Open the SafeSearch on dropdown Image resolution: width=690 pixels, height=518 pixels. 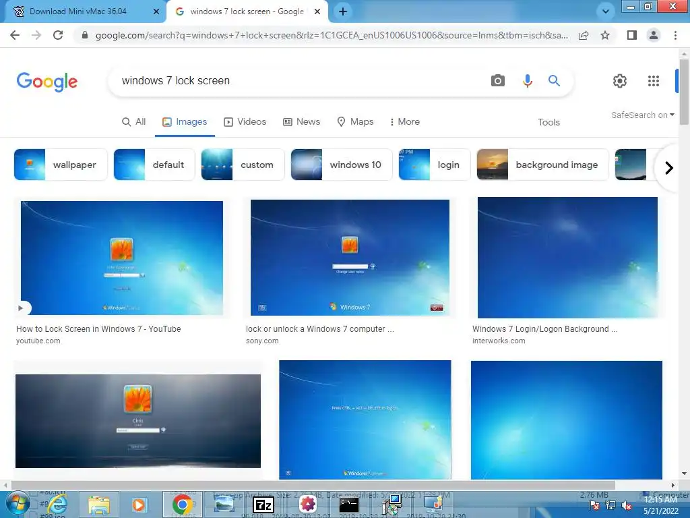(x=642, y=115)
